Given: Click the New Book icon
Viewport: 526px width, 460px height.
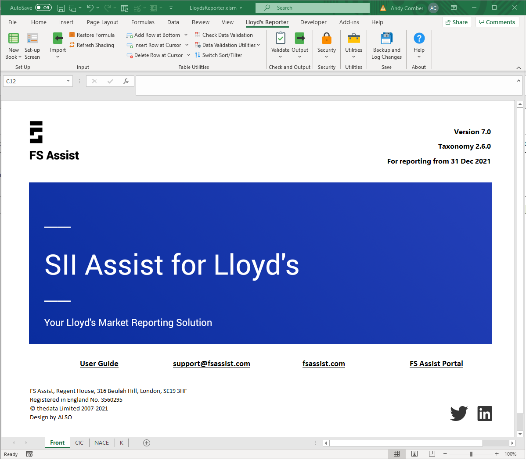Looking at the screenshot, I should click(14, 39).
